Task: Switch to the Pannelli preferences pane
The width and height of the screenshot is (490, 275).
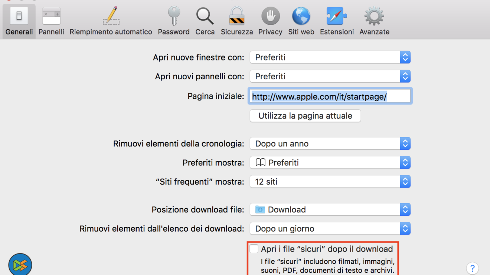Action: click(x=51, y=21)
